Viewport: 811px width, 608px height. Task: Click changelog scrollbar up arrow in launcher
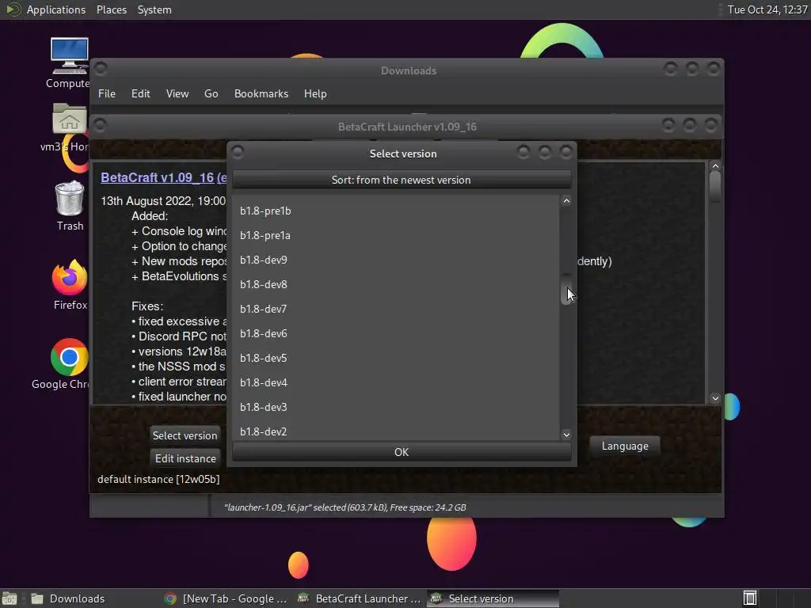pos(715,166)
